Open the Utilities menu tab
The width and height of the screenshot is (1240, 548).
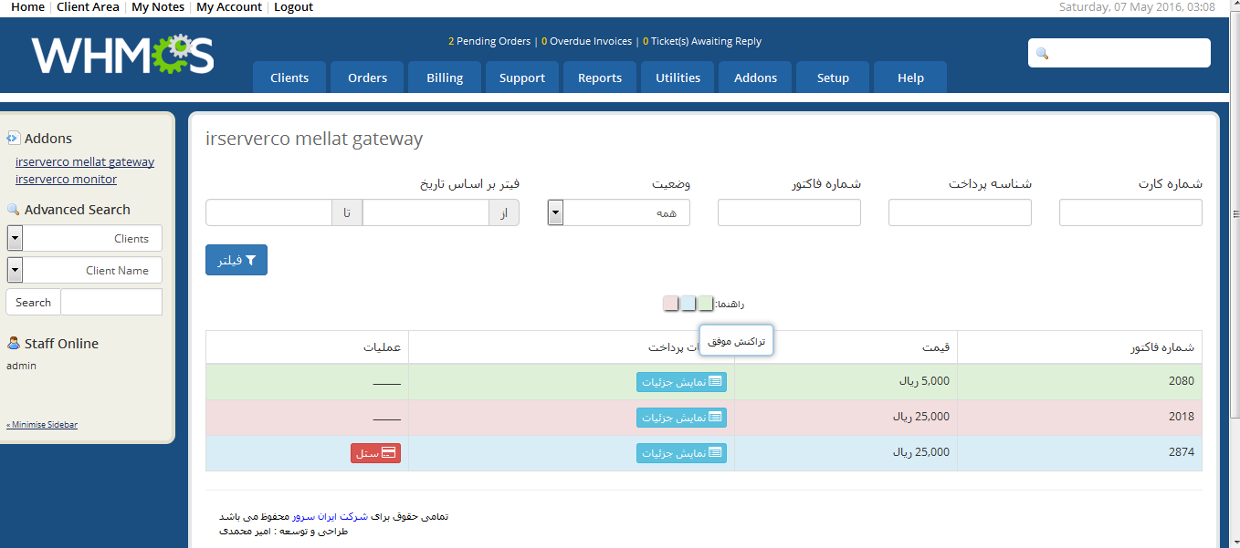[x=678, y=78]
